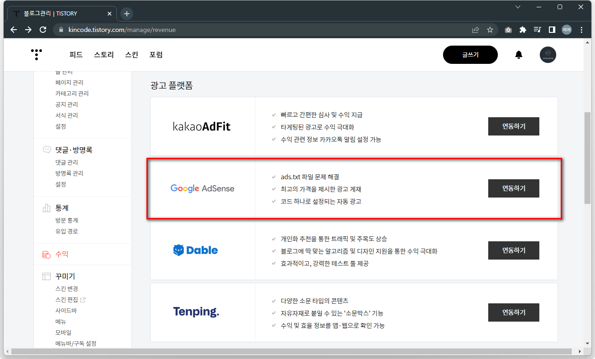Click the vertical scrollbar thumb
The height and width of the screenshot is (359, 595).
point(588,157)
